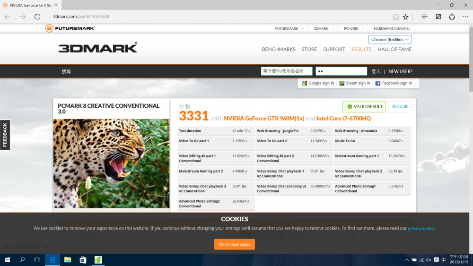
Task: Focus the email/username input field
Action: coord(287,71)
